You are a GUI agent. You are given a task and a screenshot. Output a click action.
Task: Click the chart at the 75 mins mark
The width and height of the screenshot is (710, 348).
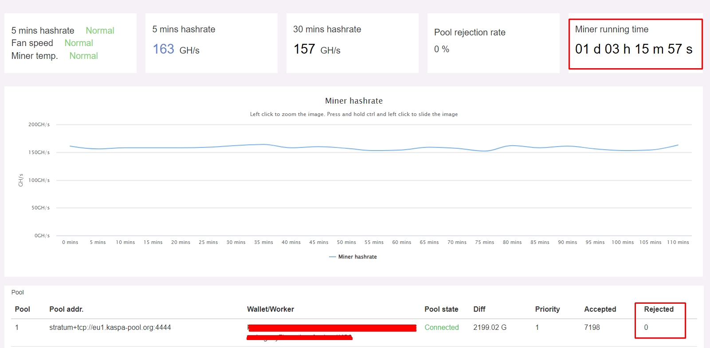[484, 151]
